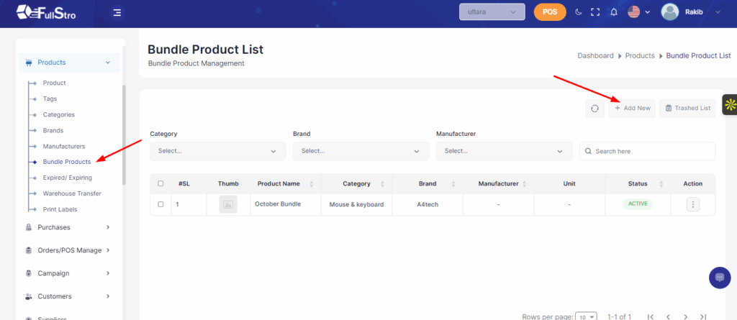Click the Add New button
The height and width of the screenshot is (320, 737).
point(632,109)
